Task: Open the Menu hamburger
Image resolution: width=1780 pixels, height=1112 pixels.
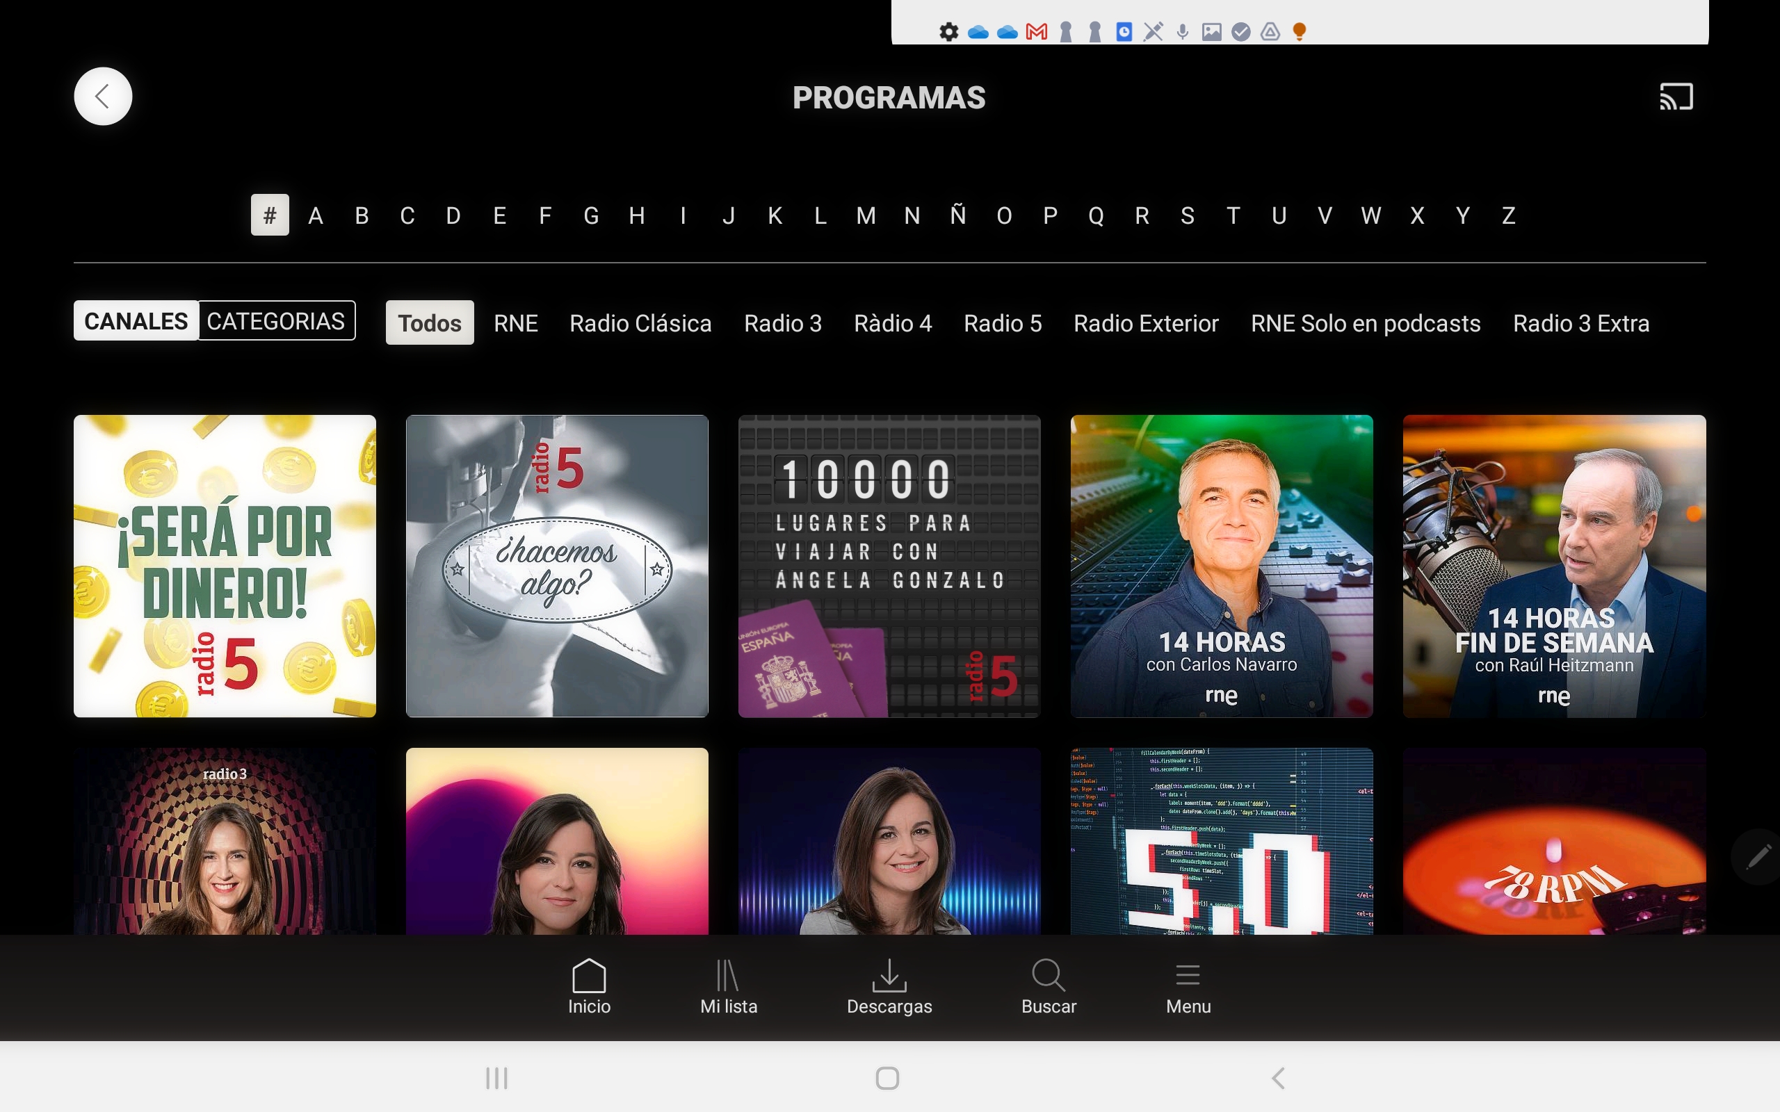Action: (x=1188, y=987)
